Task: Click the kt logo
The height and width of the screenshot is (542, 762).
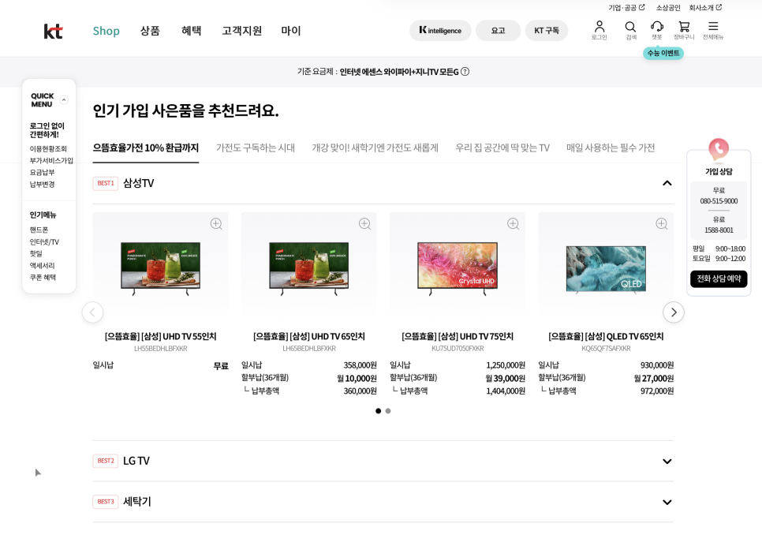Action: (53, 32)
